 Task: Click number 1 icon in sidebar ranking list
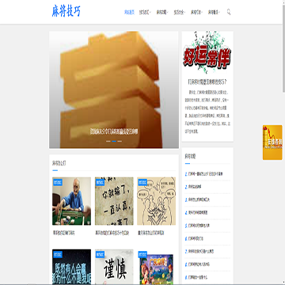tap(186, 174)
